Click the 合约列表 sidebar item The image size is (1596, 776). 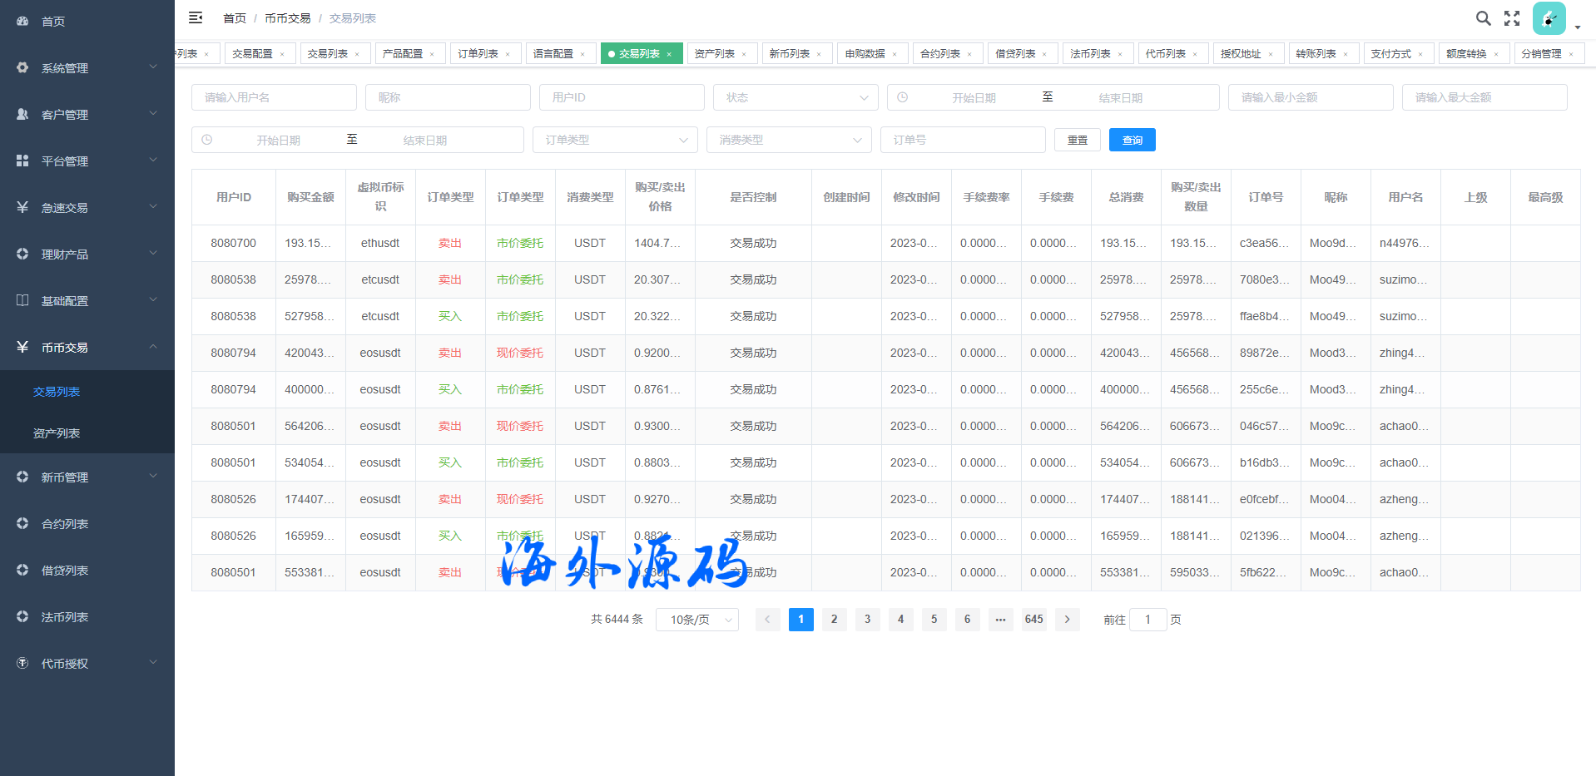pyautogui.click(x=65, y=524)
